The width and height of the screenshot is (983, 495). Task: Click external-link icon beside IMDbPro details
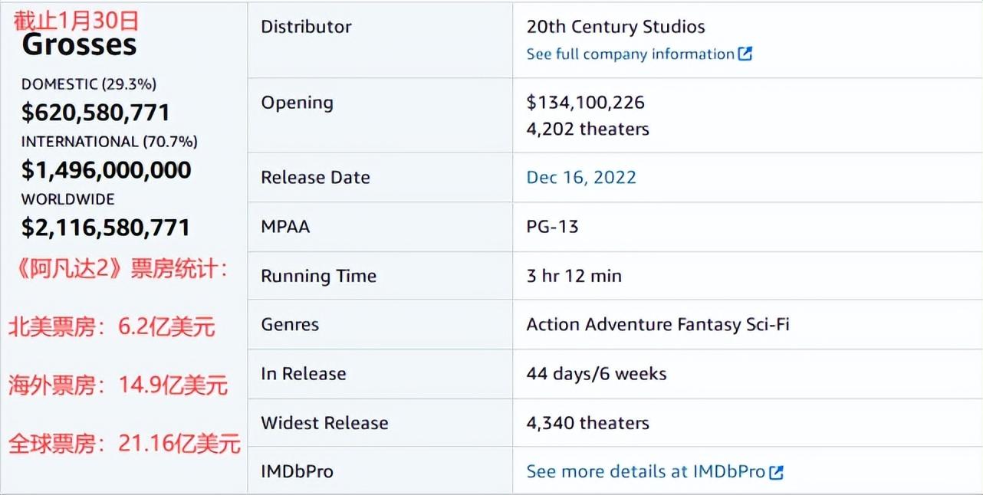click(x=776, y=472)
